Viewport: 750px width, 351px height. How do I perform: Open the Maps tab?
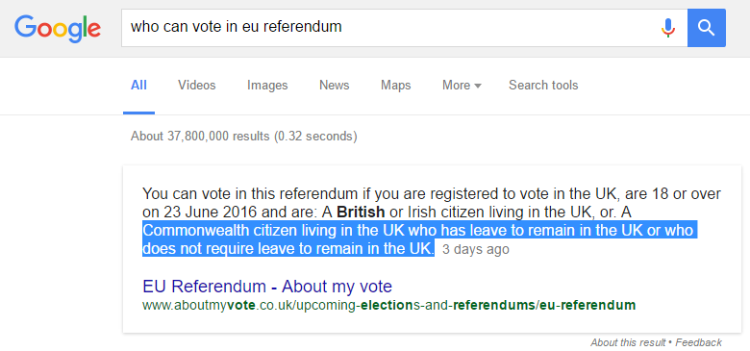coord(395,86)
